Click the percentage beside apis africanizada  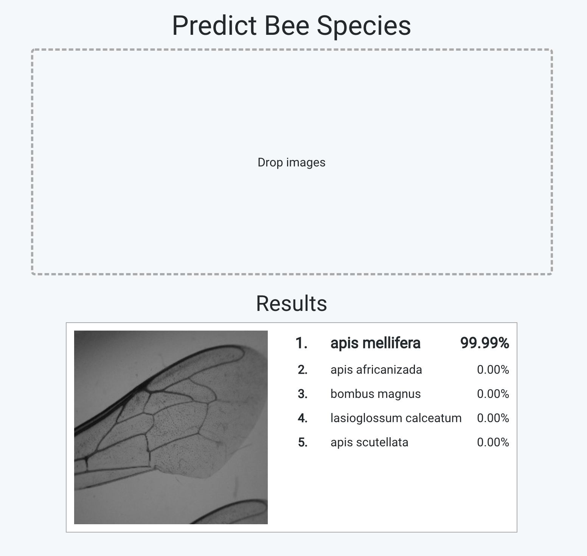click(x=493, y=370)
